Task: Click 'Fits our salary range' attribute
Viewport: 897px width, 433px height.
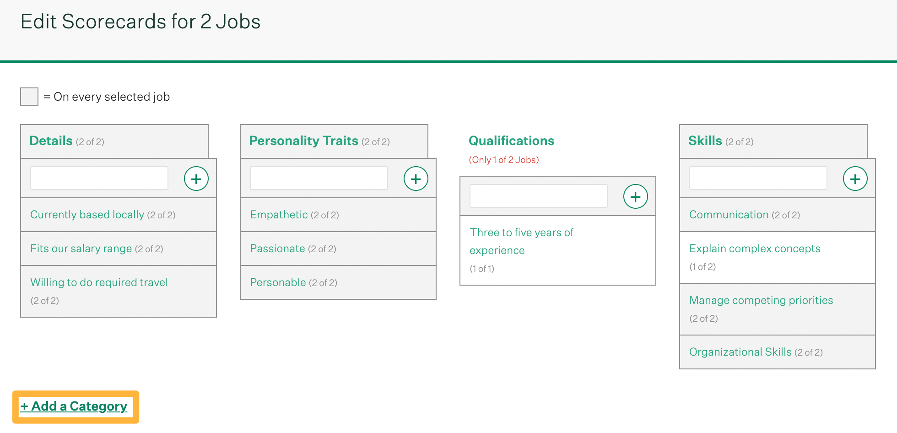Action: tap(81, 249)
